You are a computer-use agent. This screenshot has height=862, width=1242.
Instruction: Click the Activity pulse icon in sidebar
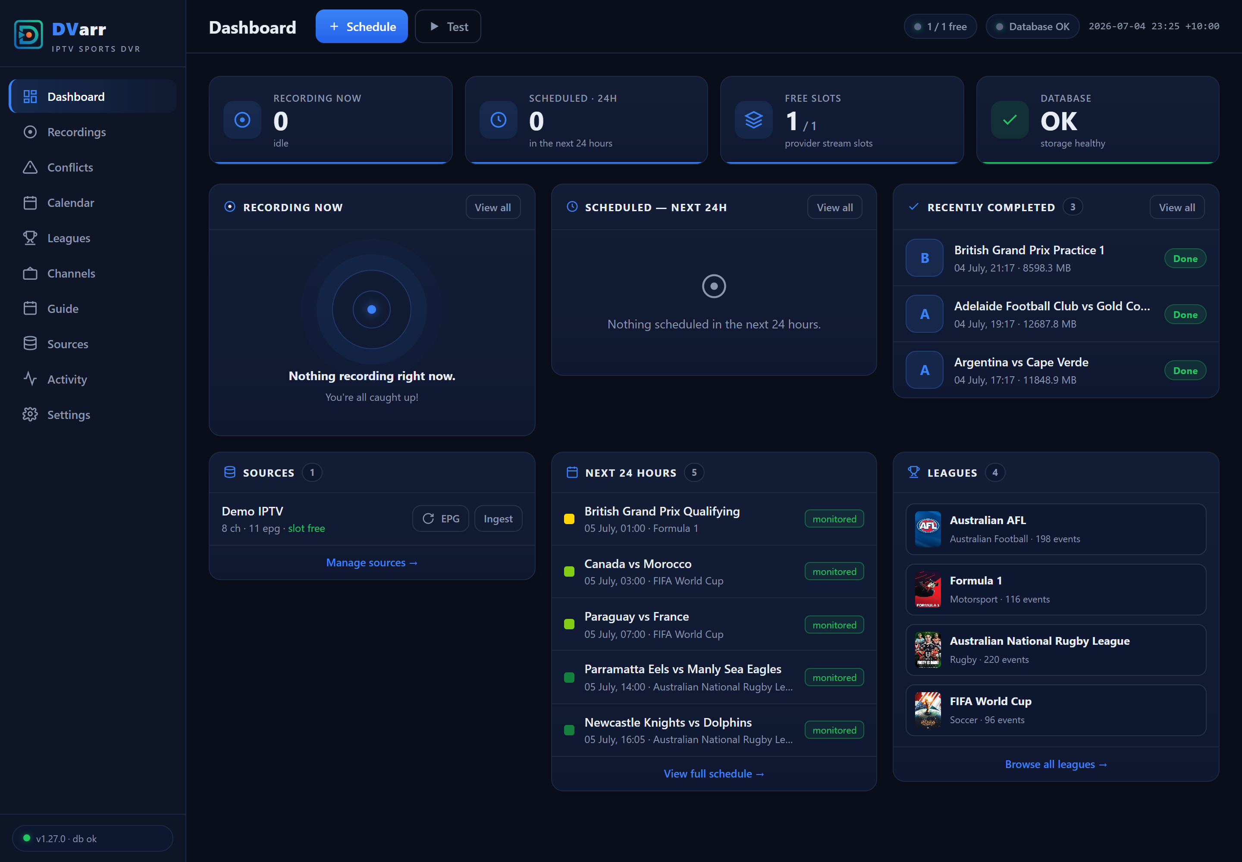coord(30,379)
